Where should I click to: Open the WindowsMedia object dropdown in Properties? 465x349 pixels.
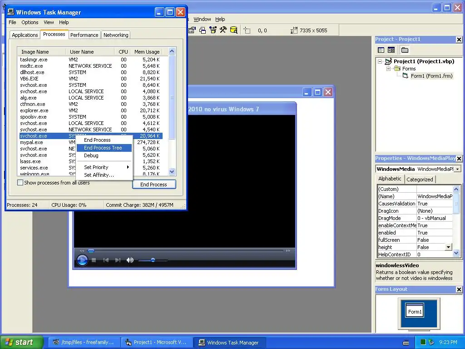pos(458,169)
